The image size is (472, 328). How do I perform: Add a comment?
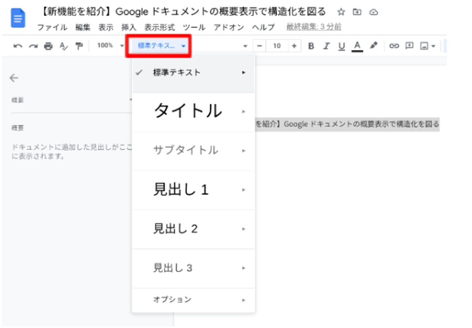(409, 46)
